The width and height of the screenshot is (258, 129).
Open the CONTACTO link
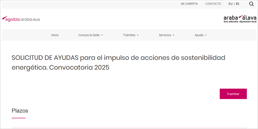click(213, 4)
